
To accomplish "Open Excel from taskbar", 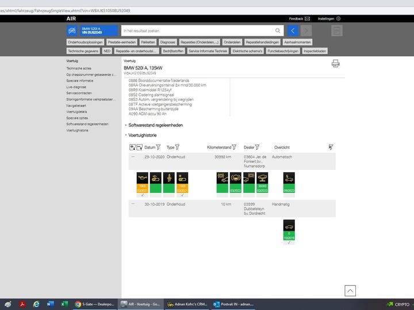I will (x=64, y=304).
